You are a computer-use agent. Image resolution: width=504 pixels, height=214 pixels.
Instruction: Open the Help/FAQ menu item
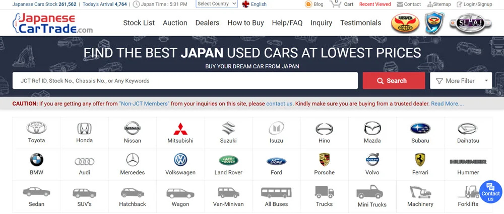[x=287, y=23]
